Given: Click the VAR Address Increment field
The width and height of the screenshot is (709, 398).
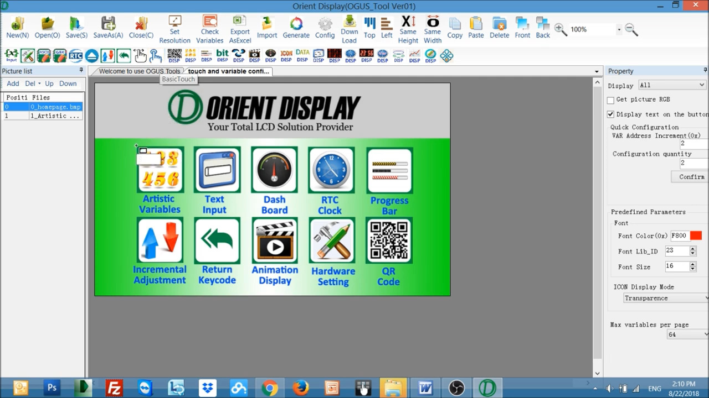Looking at the screenshot, I should click(x=694, y=143).
